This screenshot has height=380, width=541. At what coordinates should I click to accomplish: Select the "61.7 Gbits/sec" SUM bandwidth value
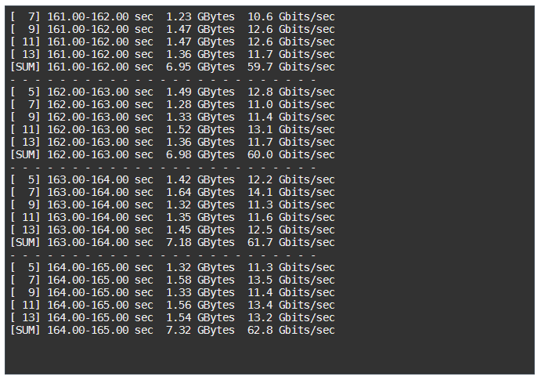tap(291, 242)
